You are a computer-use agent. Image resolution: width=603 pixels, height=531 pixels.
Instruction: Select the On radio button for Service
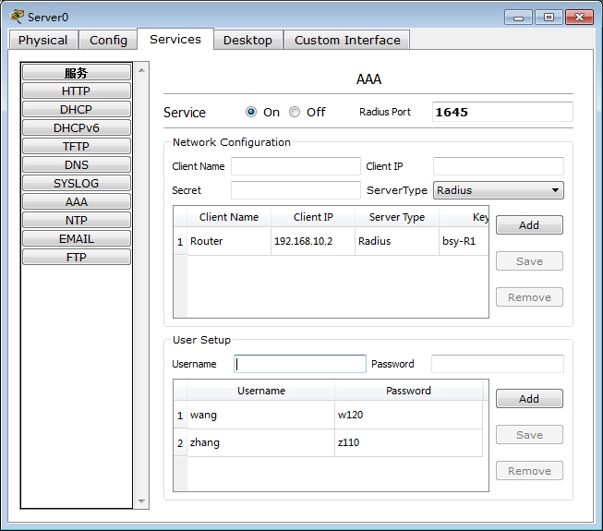(251, 112)
